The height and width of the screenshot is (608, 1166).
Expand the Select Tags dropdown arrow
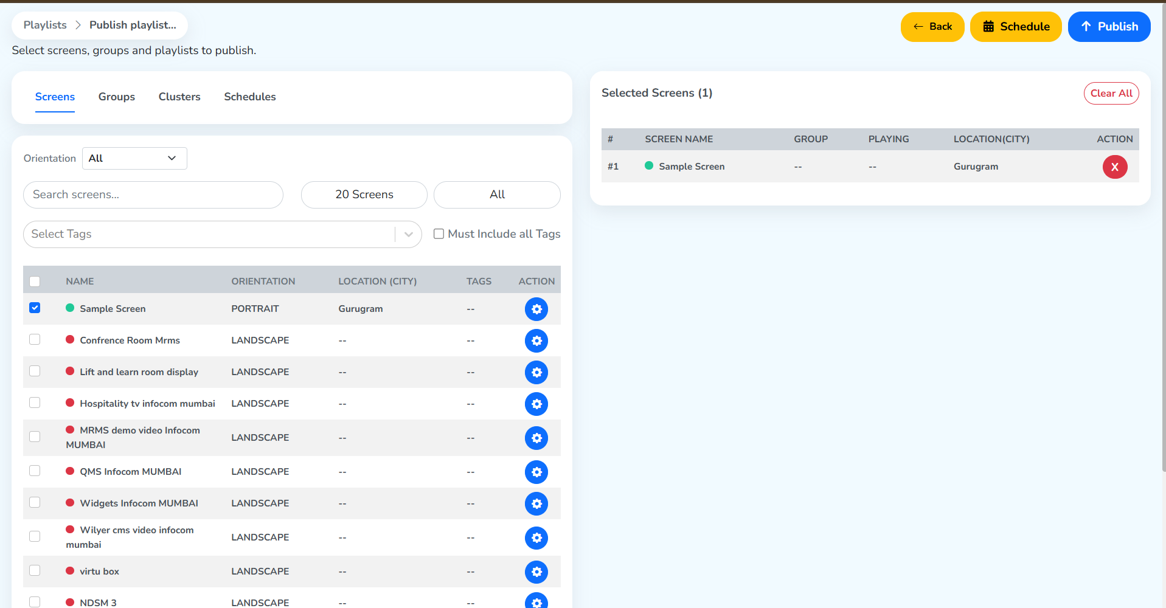pos(409,234)
